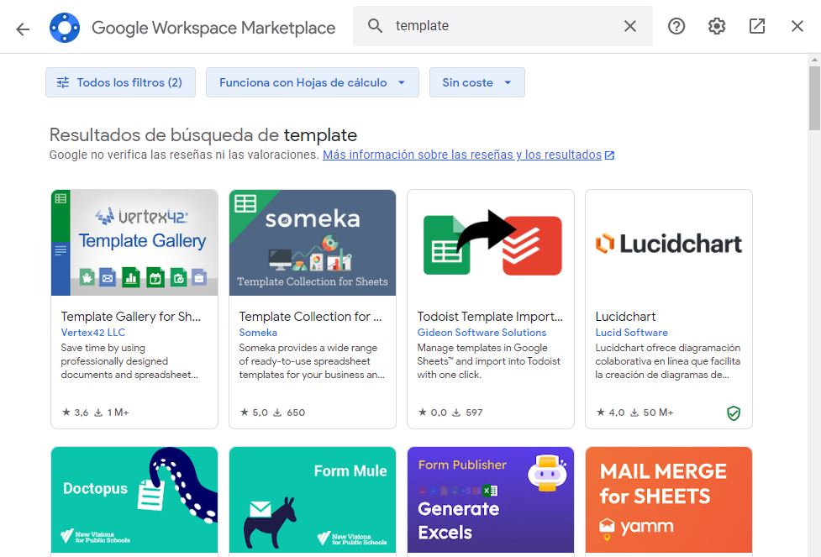Click the 0,0 rating on Todoist card
Viewport: 821px width, 557px height.
point(433,412)
